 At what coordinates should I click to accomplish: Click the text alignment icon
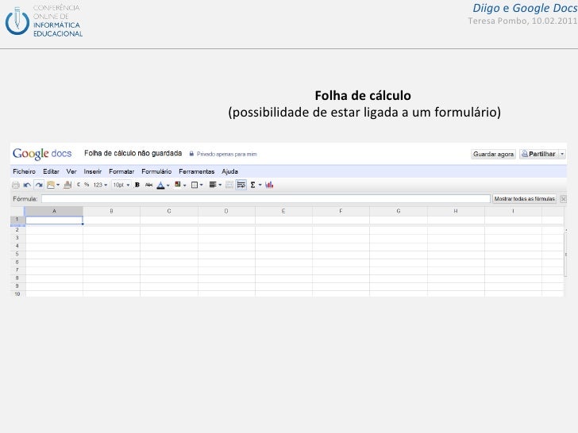(x=212, y=185)
